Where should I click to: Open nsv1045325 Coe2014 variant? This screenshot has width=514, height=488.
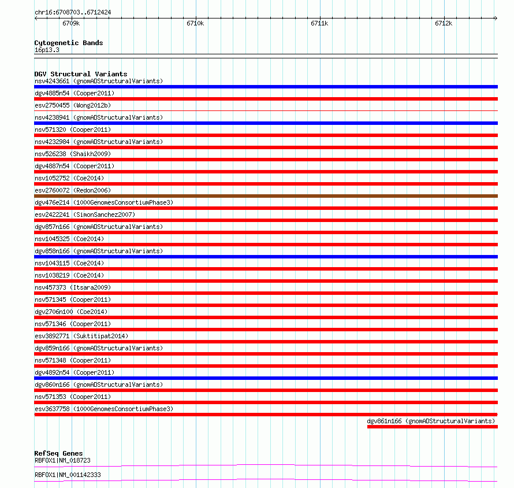[x=69, y=239]
